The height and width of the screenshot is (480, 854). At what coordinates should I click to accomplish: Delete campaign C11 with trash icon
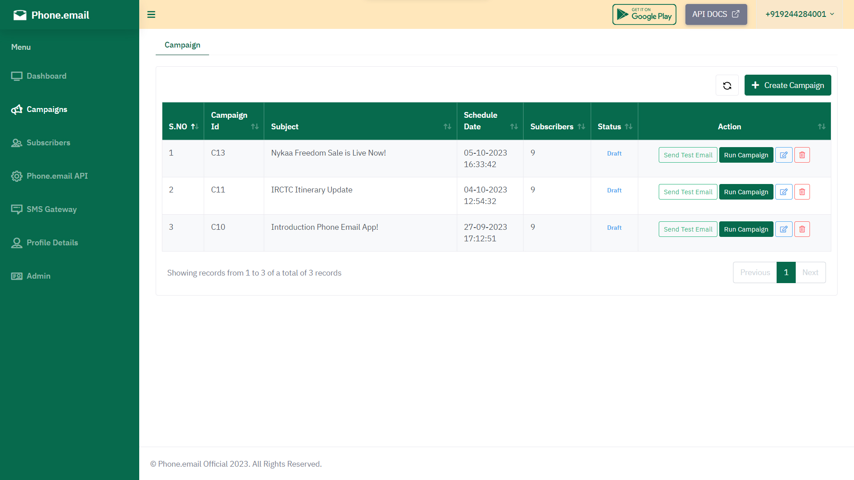point(802,192)
